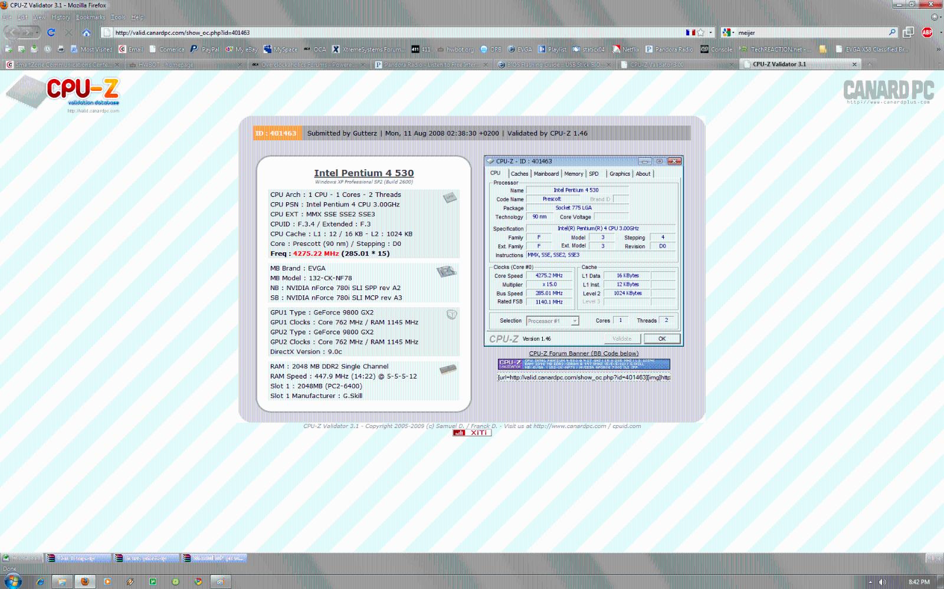Open the History menu

[x=61, y=17]
